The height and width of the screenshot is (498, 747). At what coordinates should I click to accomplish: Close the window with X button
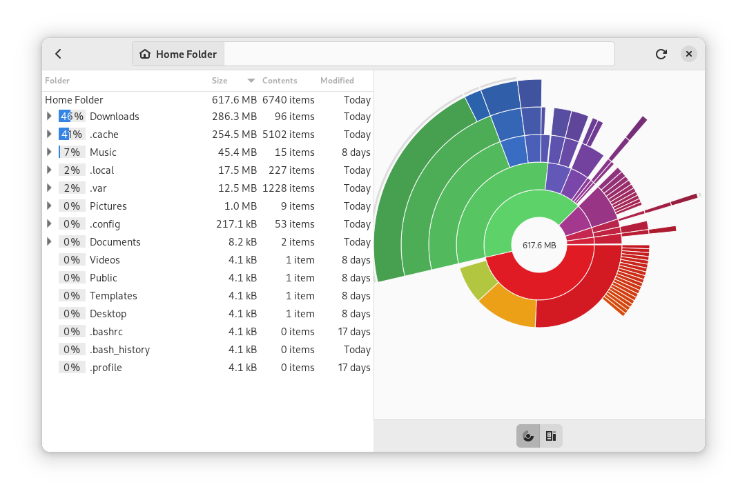coord(688,54)
